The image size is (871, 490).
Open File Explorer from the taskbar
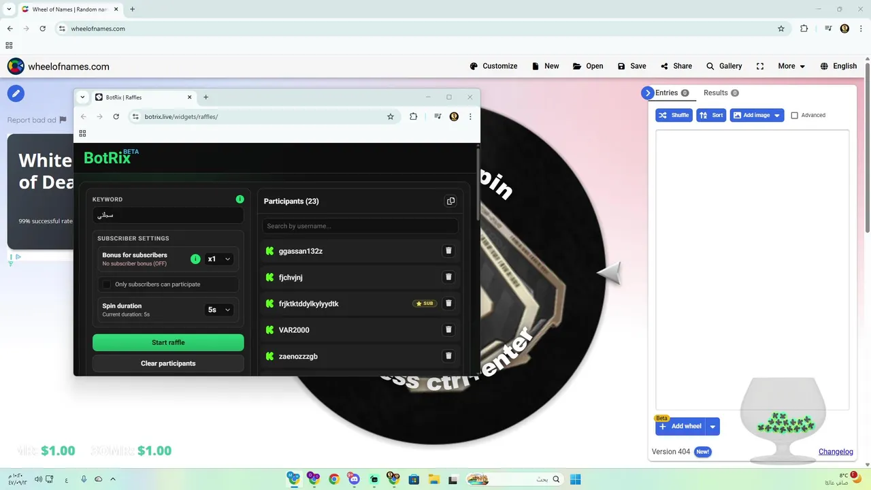(433, 479)
